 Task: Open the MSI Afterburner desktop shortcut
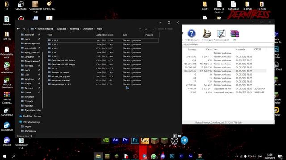(x=7, y=68)
